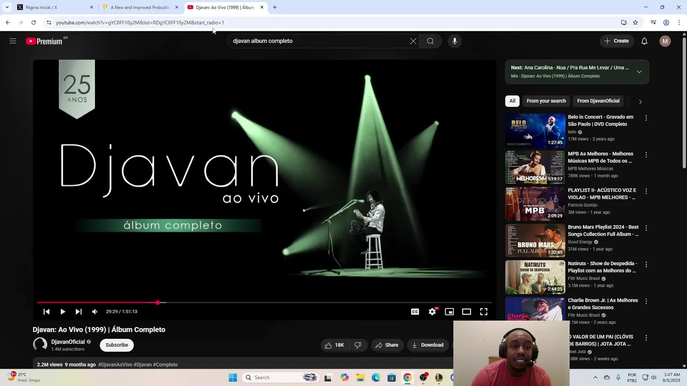Open the Chrome three-dot menu
Viewport: 687px width, 386px height.
pyautogui.click(x=679, y=23)
